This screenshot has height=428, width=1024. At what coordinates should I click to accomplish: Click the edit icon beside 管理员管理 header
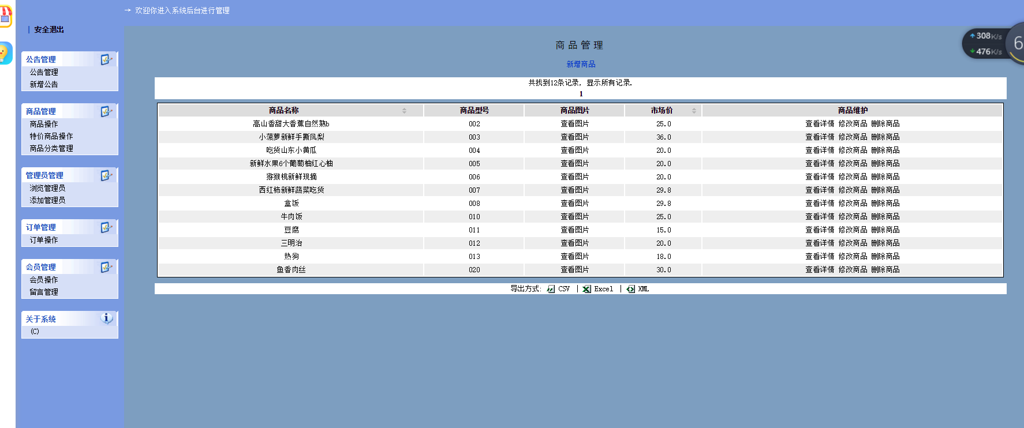point(106,175)
